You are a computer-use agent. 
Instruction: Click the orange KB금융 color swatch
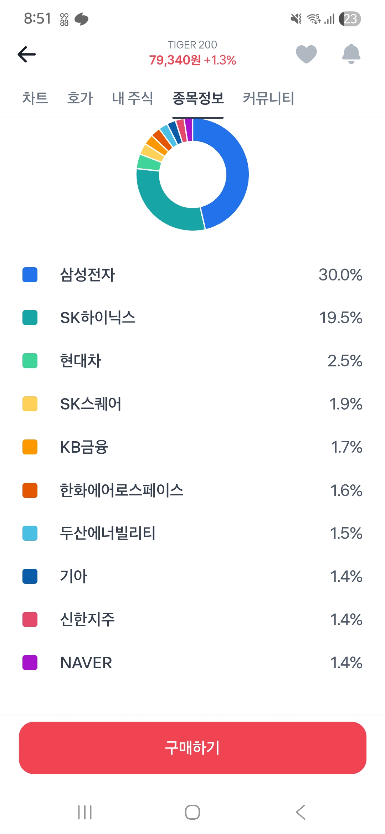[x=30, y=447]
